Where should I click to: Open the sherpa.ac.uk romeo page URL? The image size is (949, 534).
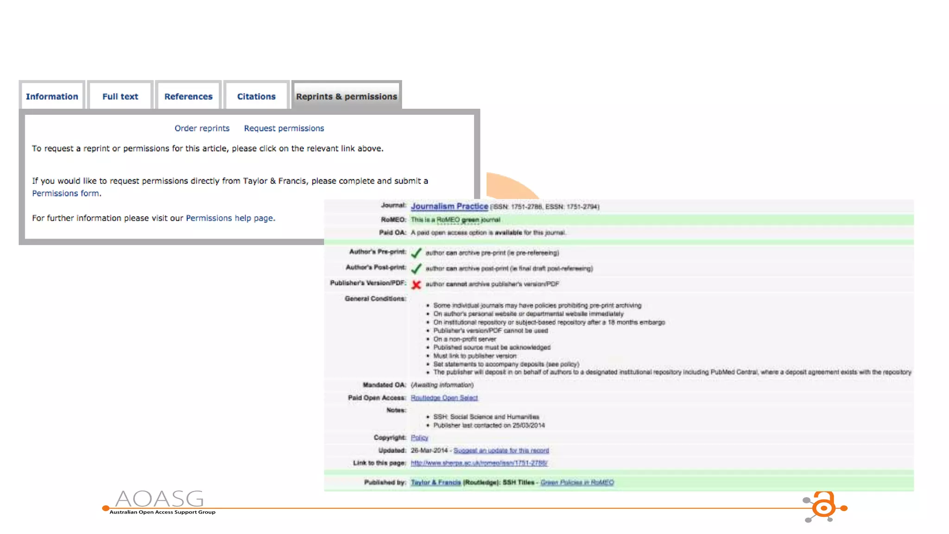479,463
